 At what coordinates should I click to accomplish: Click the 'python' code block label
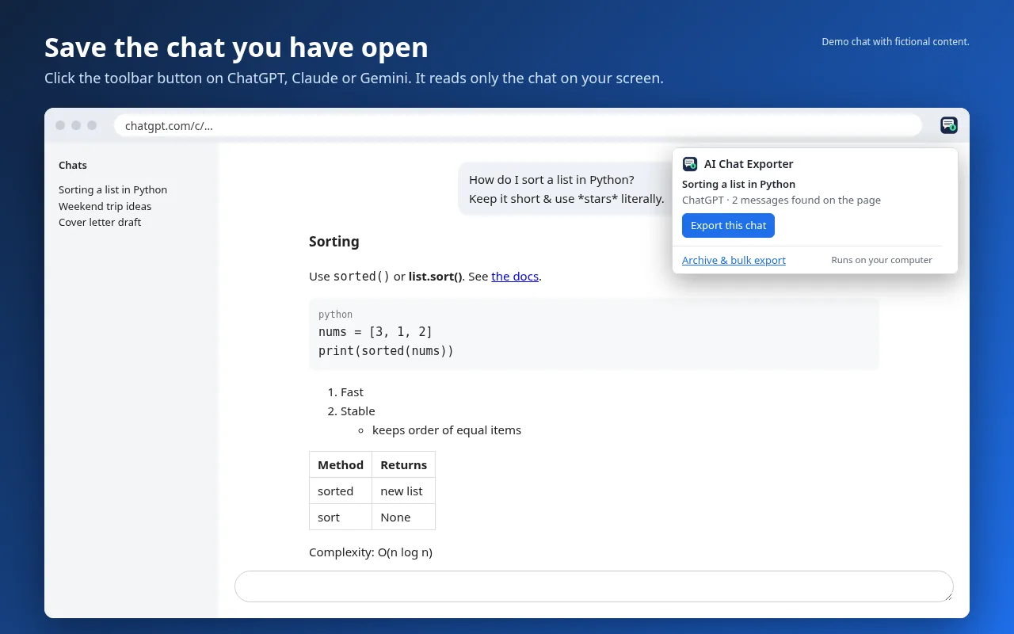[335, 315]
